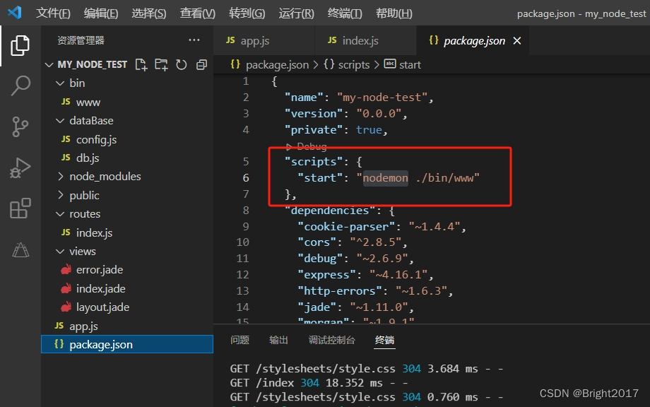Image resolution: width=650 pixels, height=407 pixels.
Task: Open index.js under routes folder
Action: [127, 232]
